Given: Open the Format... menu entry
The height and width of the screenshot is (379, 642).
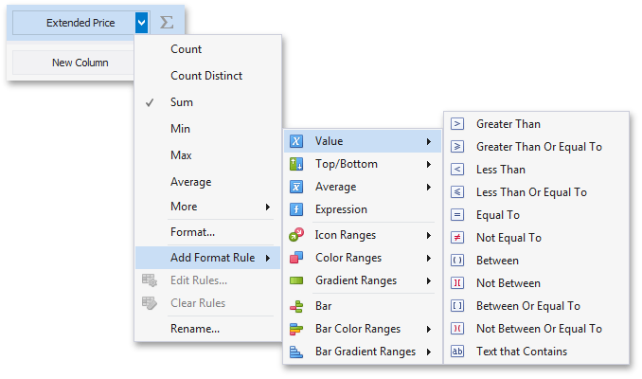Looking at the screenshot, I should coord(192,232).
